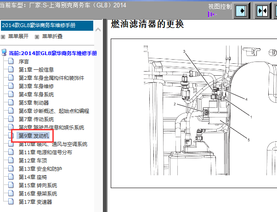The width and height of the screenshot is (277, 212).
Task: Click the 当前车型 vehicle model title text
Action: [63, 5]
